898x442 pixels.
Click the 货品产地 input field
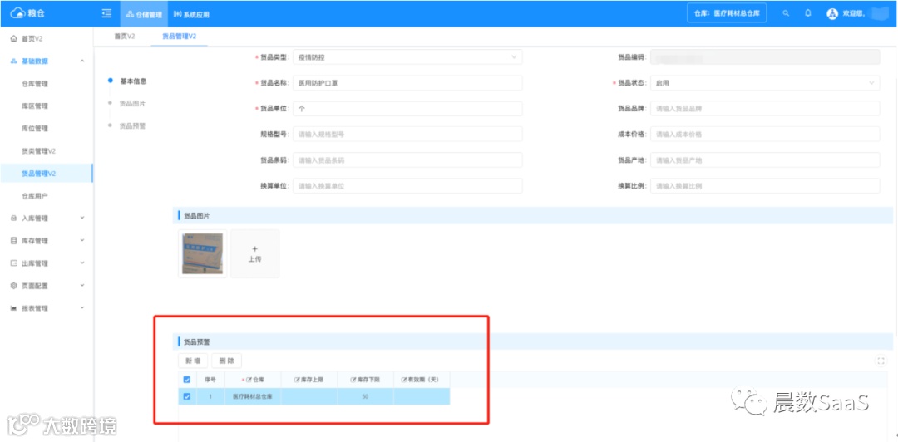[x=765, y=160]
